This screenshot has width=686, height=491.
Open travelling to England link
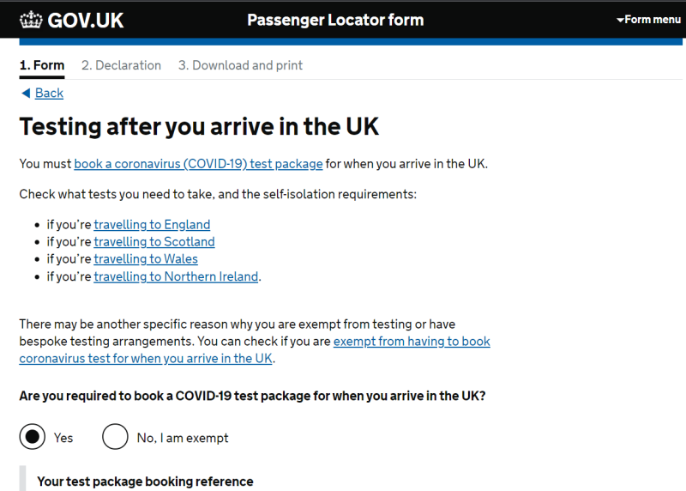click(x=152, y=224)
